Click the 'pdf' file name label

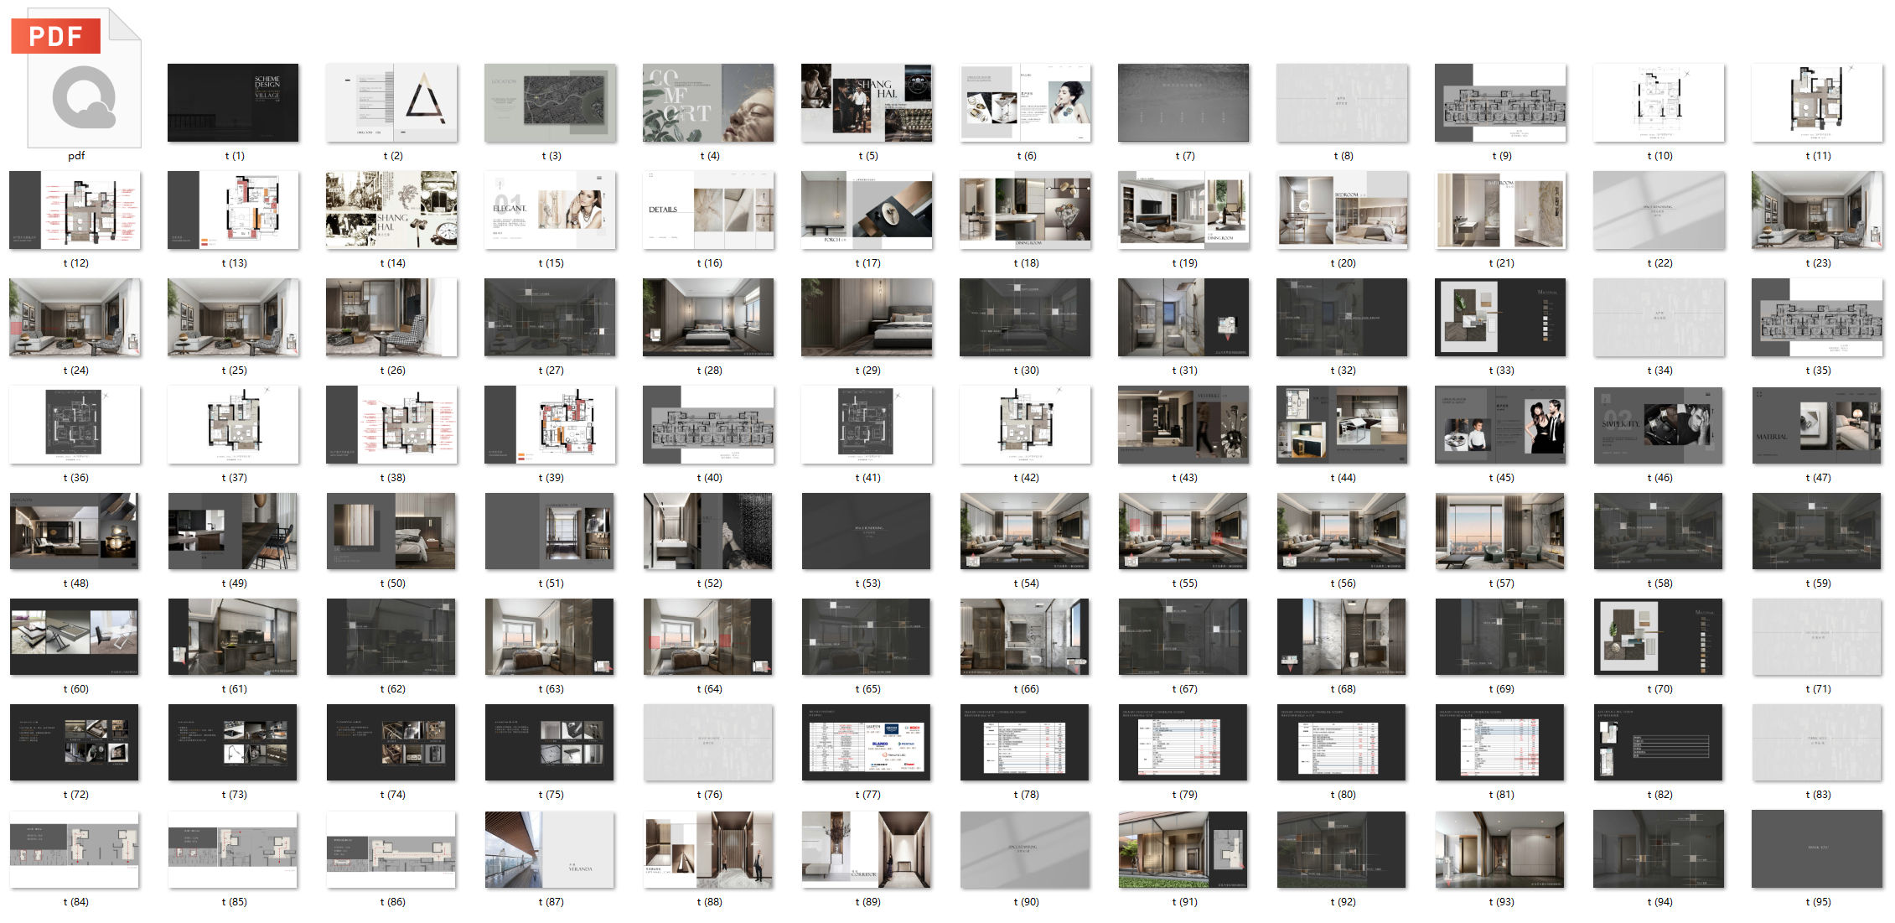[76, 156]
